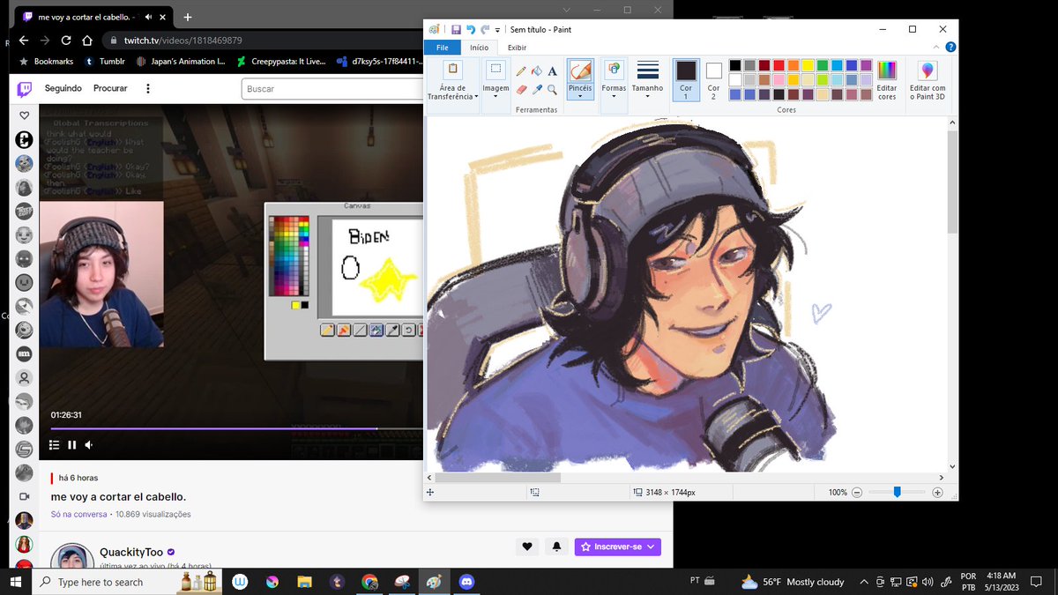Select the Fill with color bucket tool

(x=536, y=71)
